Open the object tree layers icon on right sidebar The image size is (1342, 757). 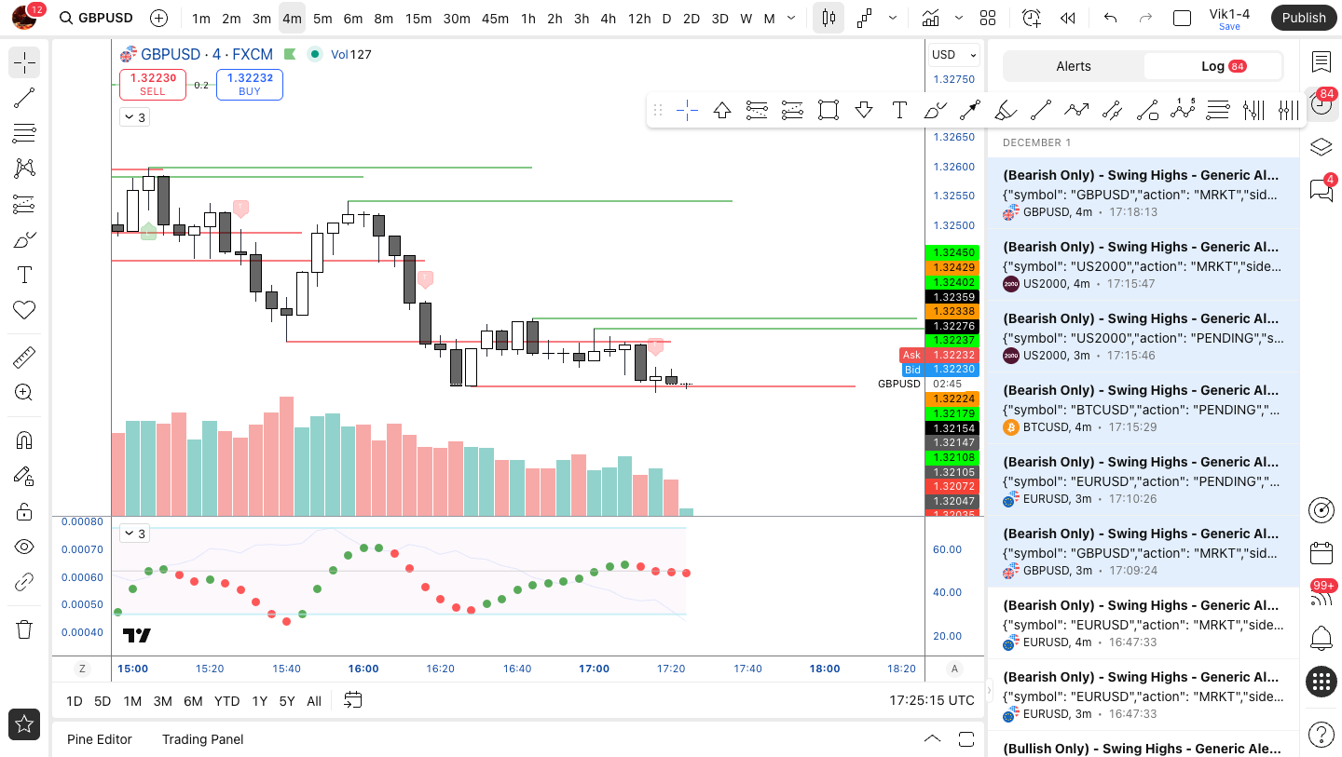tap(1321, 147)
